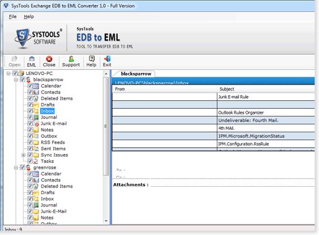Click greenrose's Deleted Items recycle icon
Image resolution: width=319 pixels, height=235 pixels.
[x=36, y=186]
